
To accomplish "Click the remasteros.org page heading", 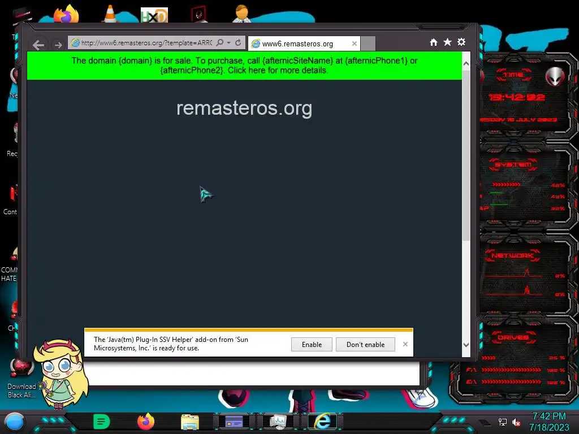I will [x=244, y=108].
